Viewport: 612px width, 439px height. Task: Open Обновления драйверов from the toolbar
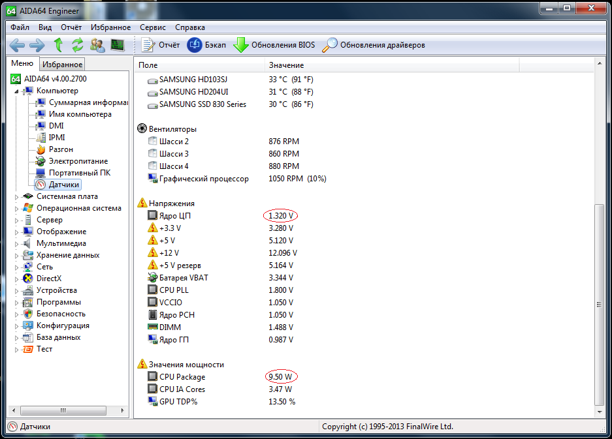pyautogui.click(x=374, y=45)
